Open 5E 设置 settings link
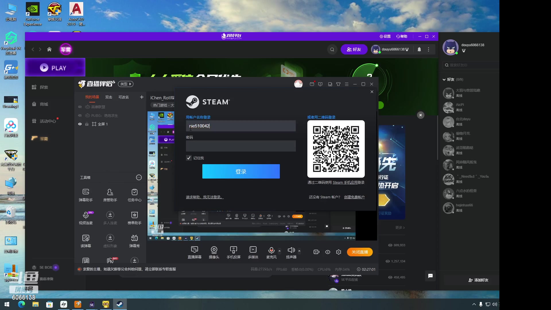Screen dimensions: 551x310 pyautogui.click(x=385, y=36)
